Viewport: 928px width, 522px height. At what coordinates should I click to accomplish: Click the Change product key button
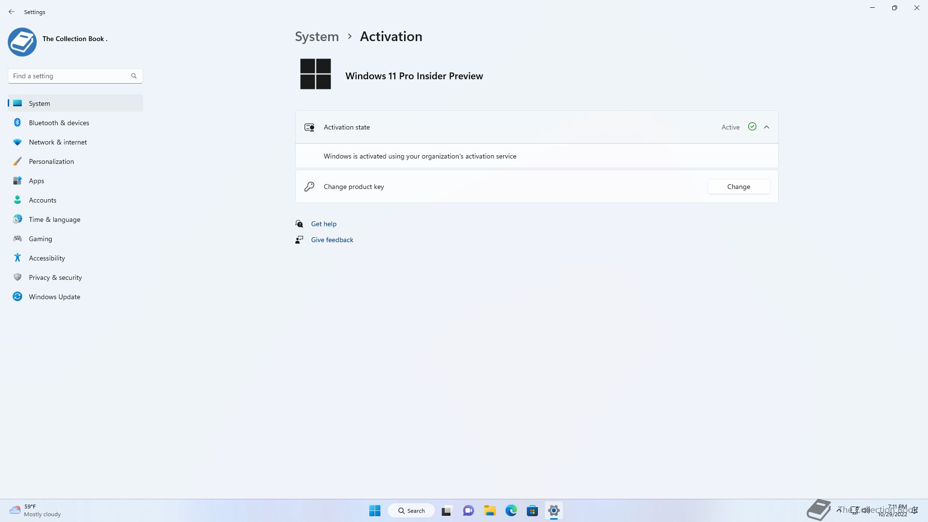coord(739,187)
